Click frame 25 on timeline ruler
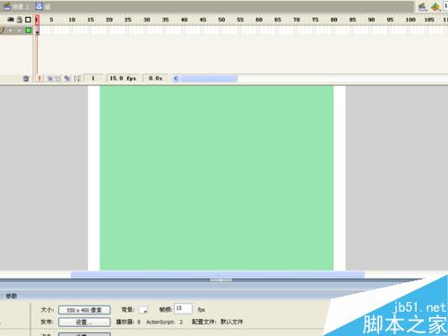This screenshot has height=336, width=448. pyautogui.click(x=128, y=20)
